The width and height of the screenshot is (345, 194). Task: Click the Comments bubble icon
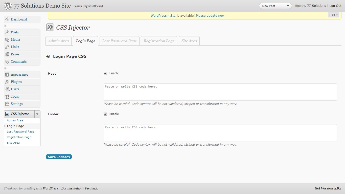coord(7,62)
